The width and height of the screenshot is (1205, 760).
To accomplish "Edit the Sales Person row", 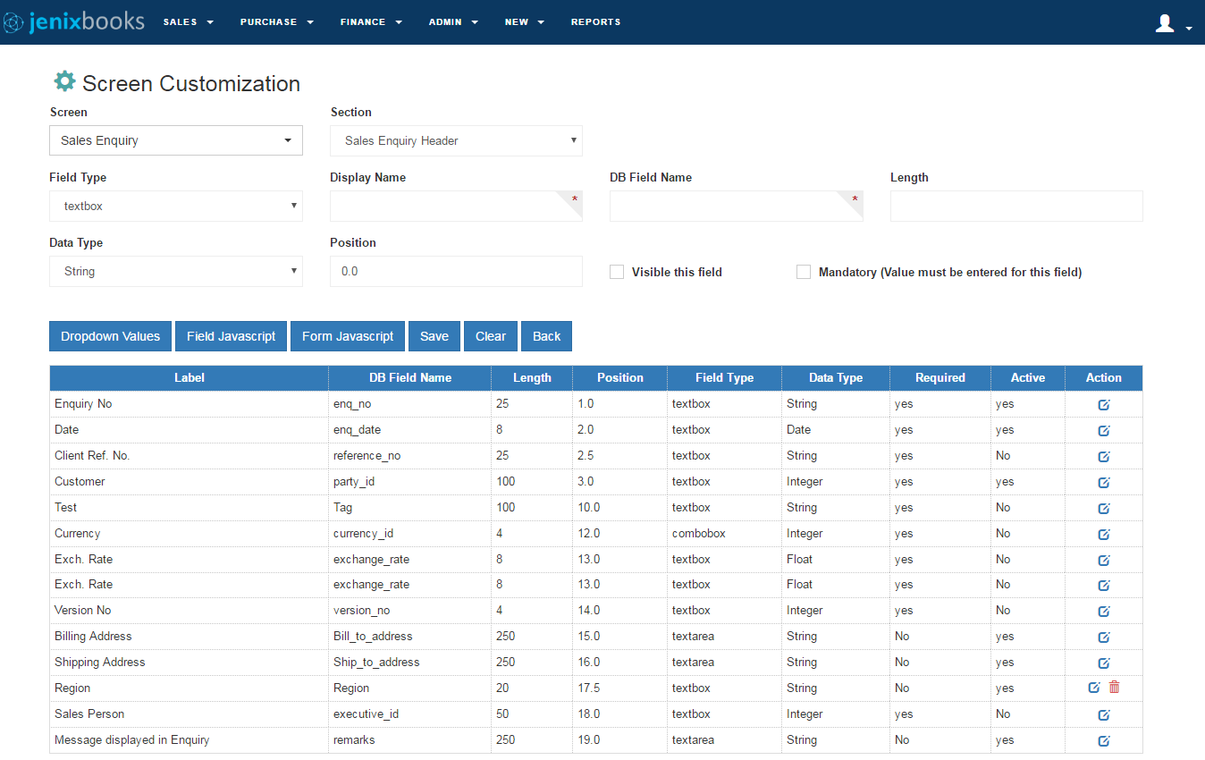I will pyautogui.click(x=1104, y=715).
